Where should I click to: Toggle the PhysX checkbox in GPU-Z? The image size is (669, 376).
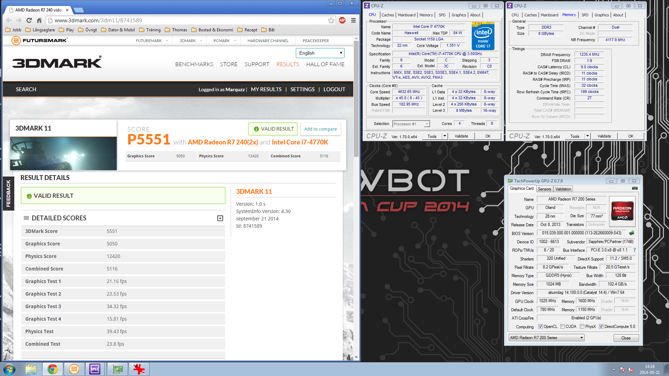pos(582,327)
